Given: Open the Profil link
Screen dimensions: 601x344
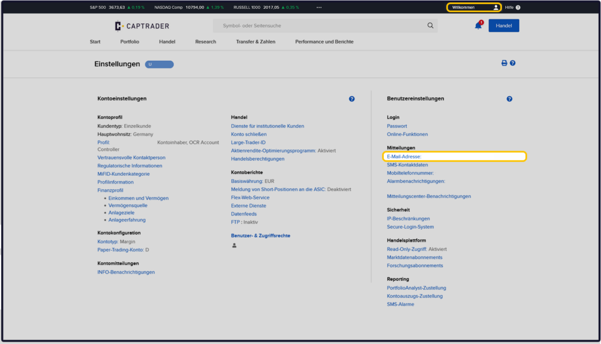Looking at the screenshot, I should [103, 142].
